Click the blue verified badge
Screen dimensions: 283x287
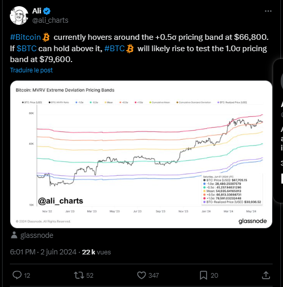point(47,11)
